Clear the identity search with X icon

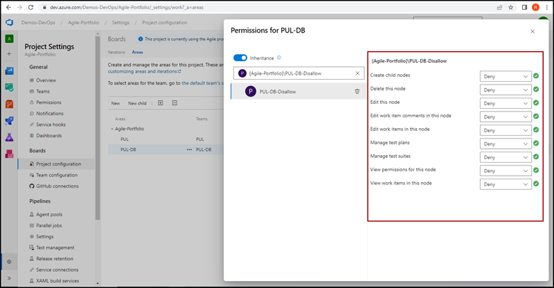pos(357,73)
